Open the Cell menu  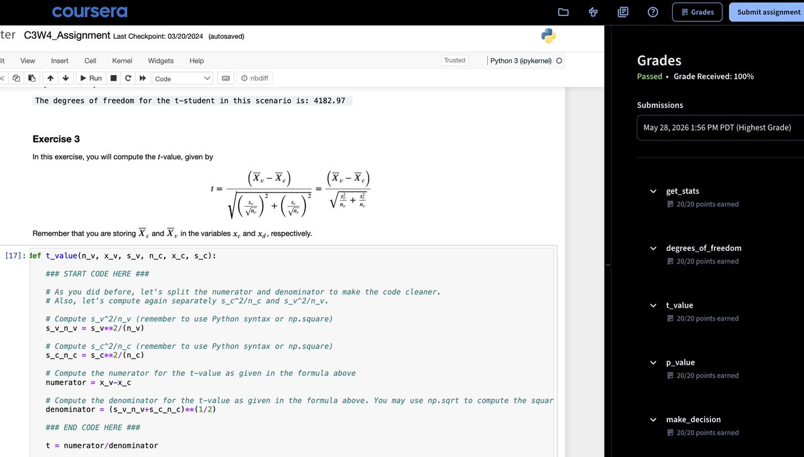[90, 60]
